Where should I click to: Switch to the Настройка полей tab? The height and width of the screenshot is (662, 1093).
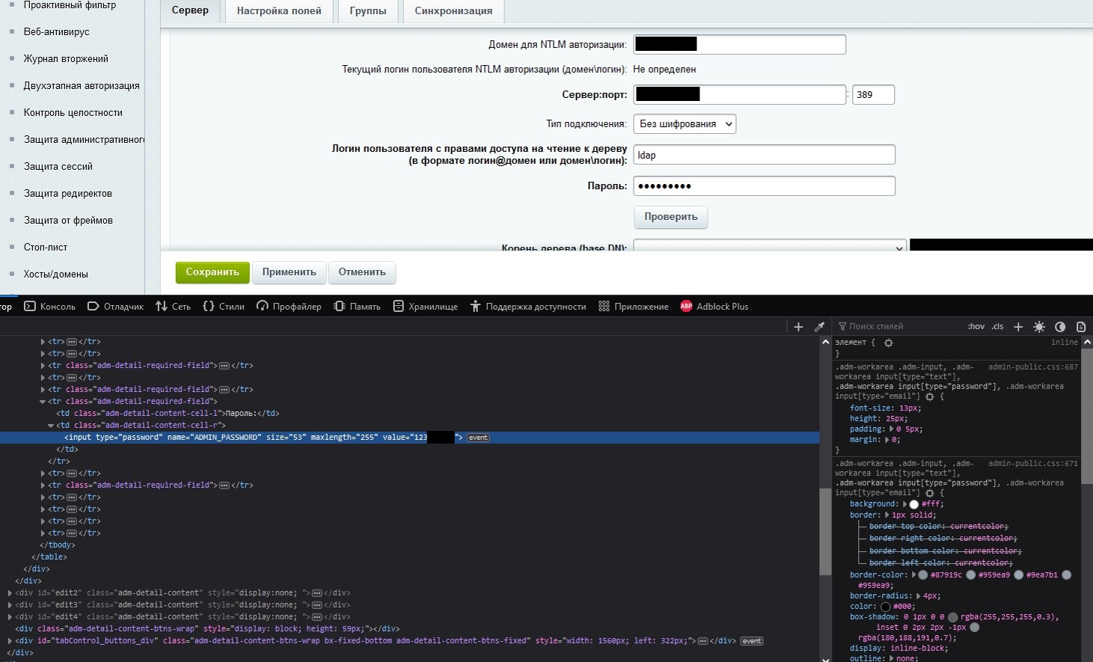point(279,11)
